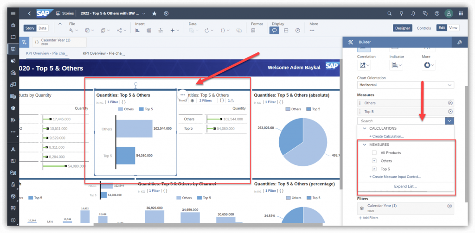Open the help question mark icon
475x233 pixels.
click(x=437, y=13)
